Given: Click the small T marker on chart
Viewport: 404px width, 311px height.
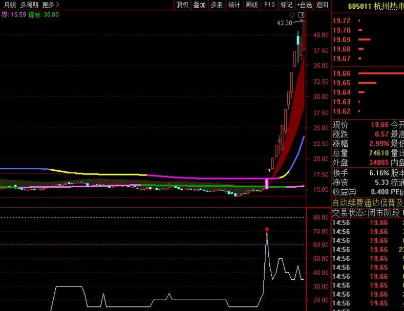Looking at the screenshot, I should [269, 170].
